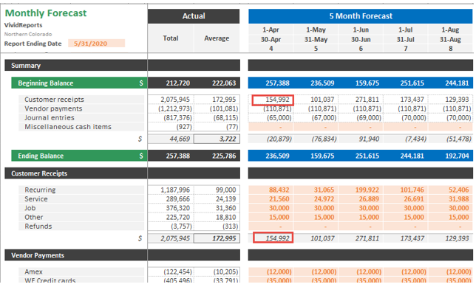Select the Job June forecast cell 30,000
Viewport: 476px width, 287px height.
[x=361, y=208]
